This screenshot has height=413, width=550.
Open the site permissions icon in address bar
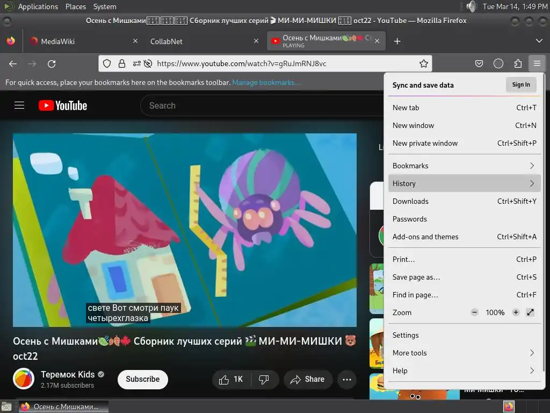click(x=136, y=63)
